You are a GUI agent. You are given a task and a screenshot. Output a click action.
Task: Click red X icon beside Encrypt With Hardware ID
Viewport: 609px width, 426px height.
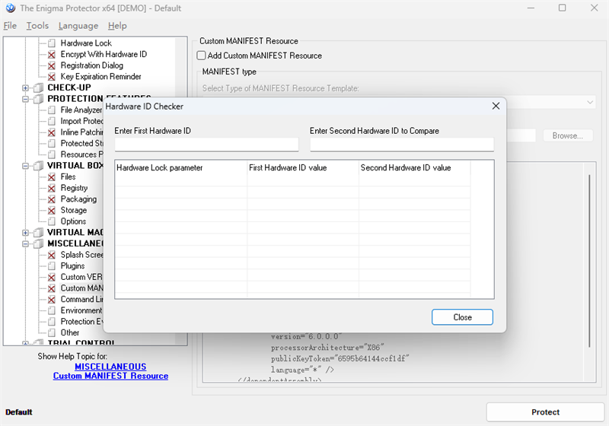52,54
